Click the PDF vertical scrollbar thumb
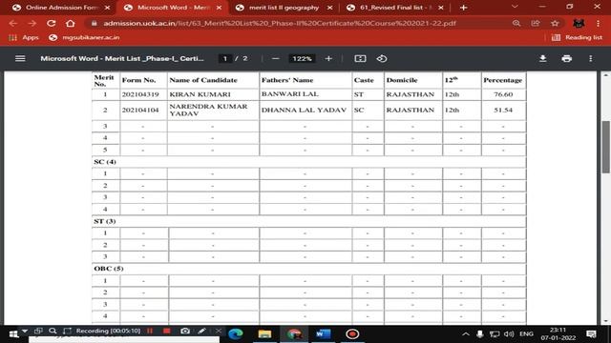The height and width of the screenshot is (343, 611). pyautogui.click(x=605, y=147)
